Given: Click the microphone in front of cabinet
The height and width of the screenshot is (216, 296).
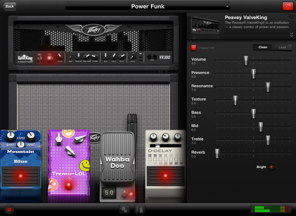Looking at the screenshot, I should 132,123.
